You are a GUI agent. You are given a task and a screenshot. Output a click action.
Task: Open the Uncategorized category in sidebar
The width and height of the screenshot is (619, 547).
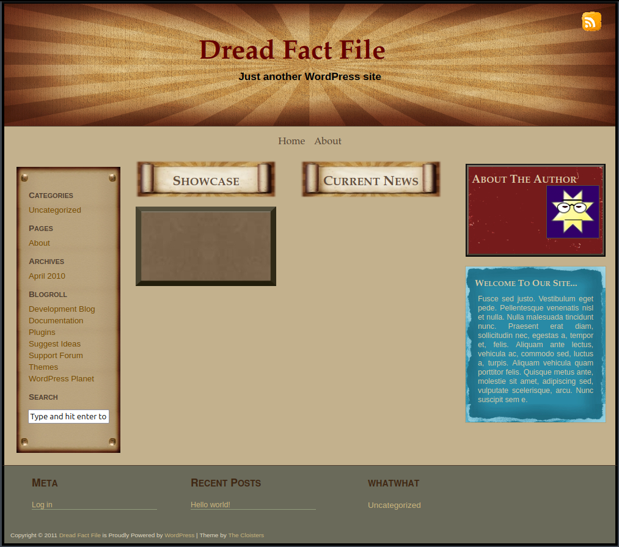tap(55, 210)
